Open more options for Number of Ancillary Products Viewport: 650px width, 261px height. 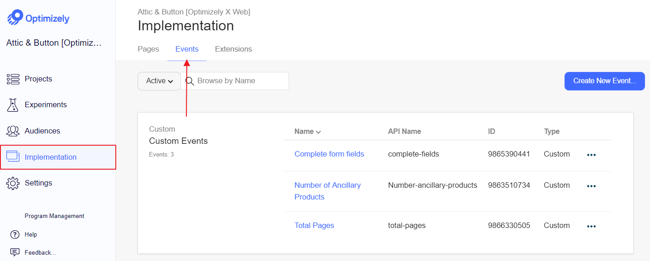tap(591, 186)
